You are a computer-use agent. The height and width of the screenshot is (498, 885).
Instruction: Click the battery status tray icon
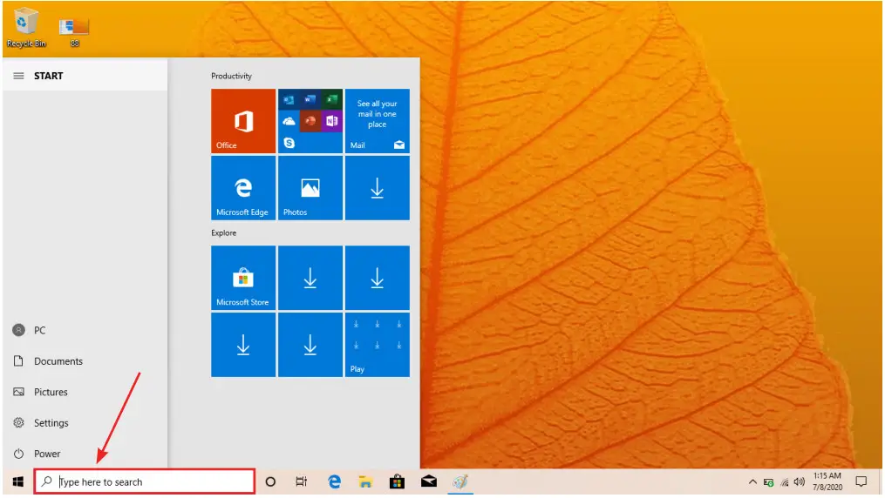(769, 482)
